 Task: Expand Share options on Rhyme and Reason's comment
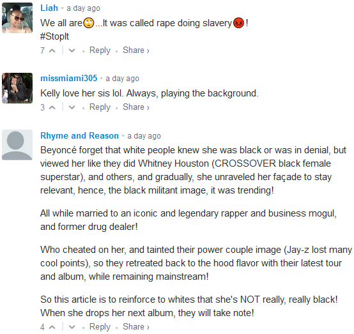click(136, 326)
